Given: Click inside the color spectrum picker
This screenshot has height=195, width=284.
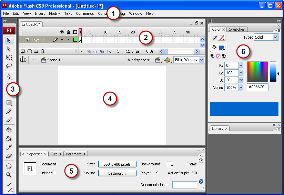Looking at the screenshot, I should point(257,72).
